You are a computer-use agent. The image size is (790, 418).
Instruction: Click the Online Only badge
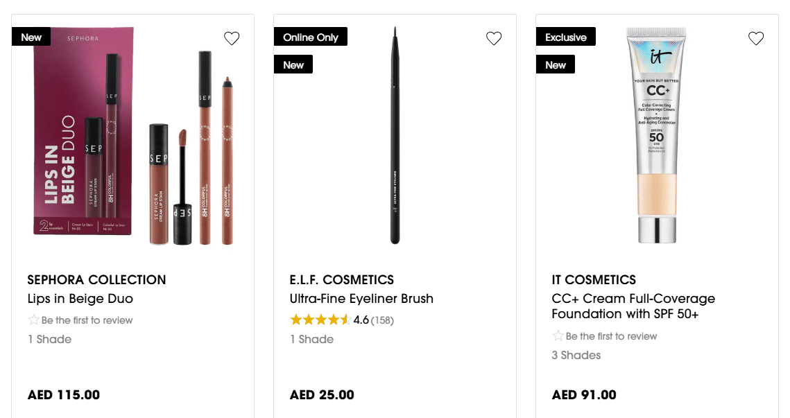pyautogui.click(x=310, y=37)
